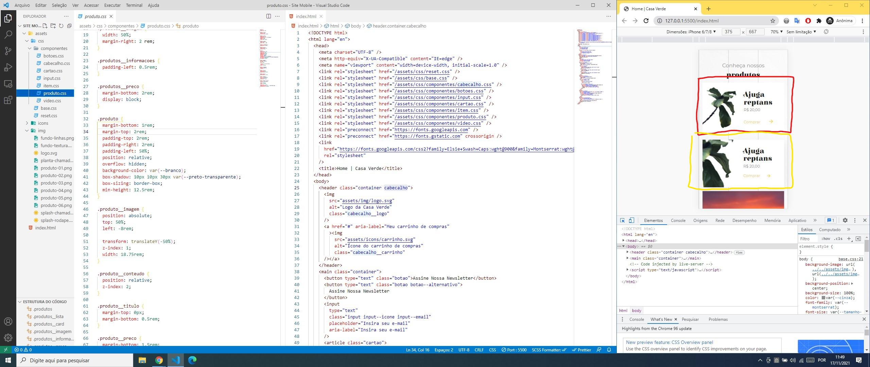Image resolution: width=870 pixels, height=367 pixels.
Task: Open the Explorer view in activity bar
Action: [x=8, y=18]
